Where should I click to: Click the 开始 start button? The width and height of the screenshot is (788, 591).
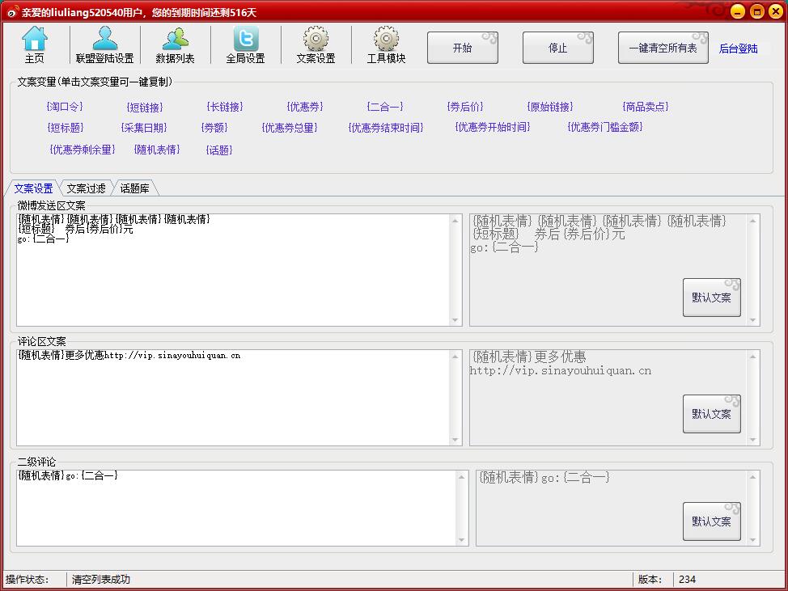coord(462,48)
